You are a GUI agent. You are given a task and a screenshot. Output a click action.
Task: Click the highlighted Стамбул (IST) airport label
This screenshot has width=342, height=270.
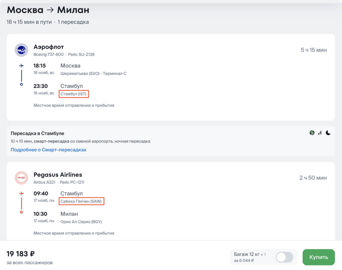click(73, 94)
